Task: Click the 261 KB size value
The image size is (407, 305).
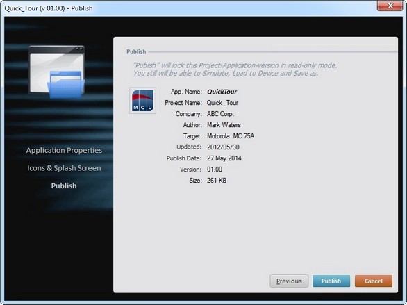Action: click(x=217, y=181)
